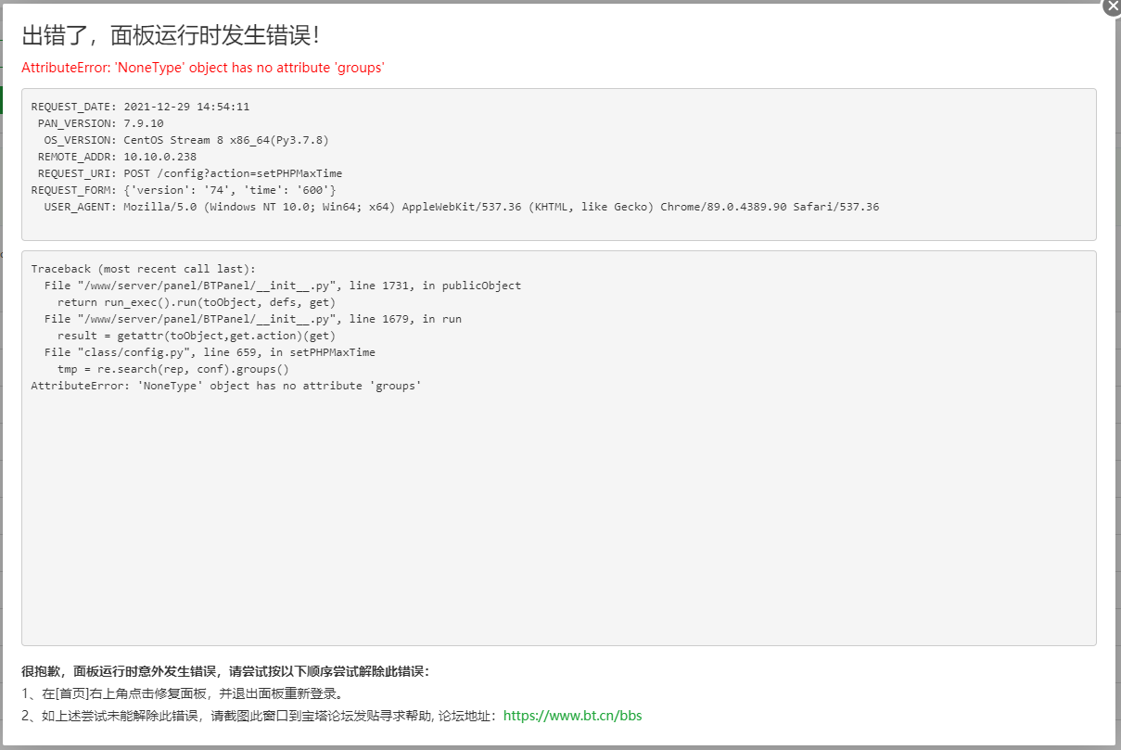Click the REQUEST_URI POST /config?action=setPHPMaxTime line
Viewport: 1121px width, 750px height.
190,173
